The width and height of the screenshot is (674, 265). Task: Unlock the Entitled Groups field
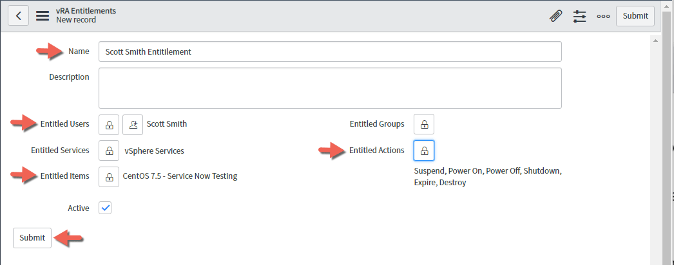pos(424,124)
